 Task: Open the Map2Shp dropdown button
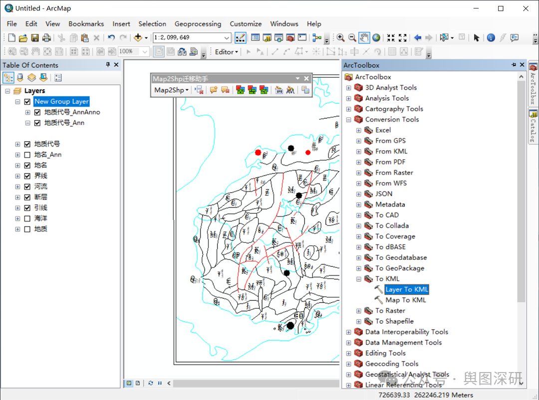(x=171, y=90)
